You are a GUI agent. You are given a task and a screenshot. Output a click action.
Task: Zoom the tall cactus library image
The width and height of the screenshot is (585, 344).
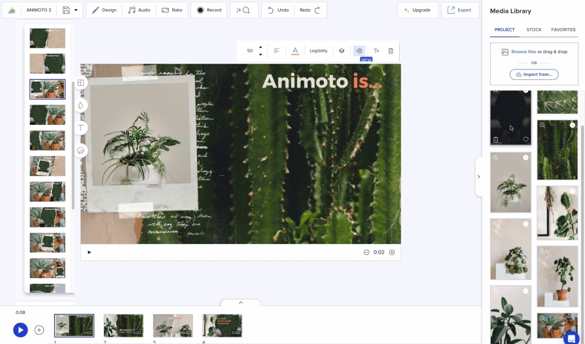(542, 125)
